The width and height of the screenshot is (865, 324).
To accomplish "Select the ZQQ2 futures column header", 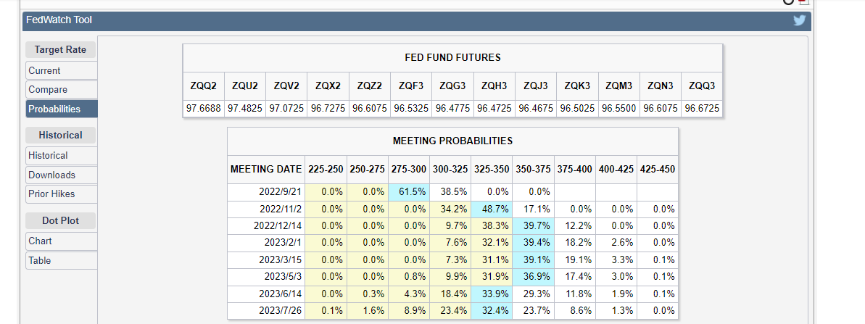I will [203, 86].
